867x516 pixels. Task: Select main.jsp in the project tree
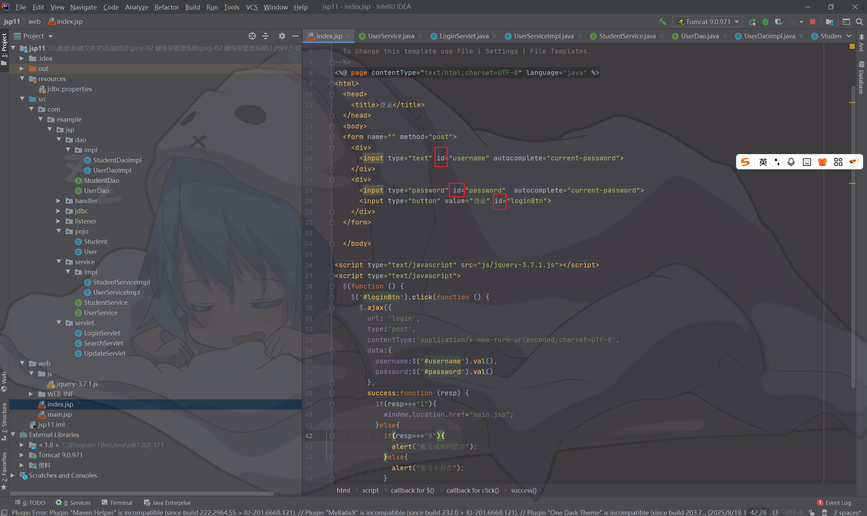click(59, 415)
